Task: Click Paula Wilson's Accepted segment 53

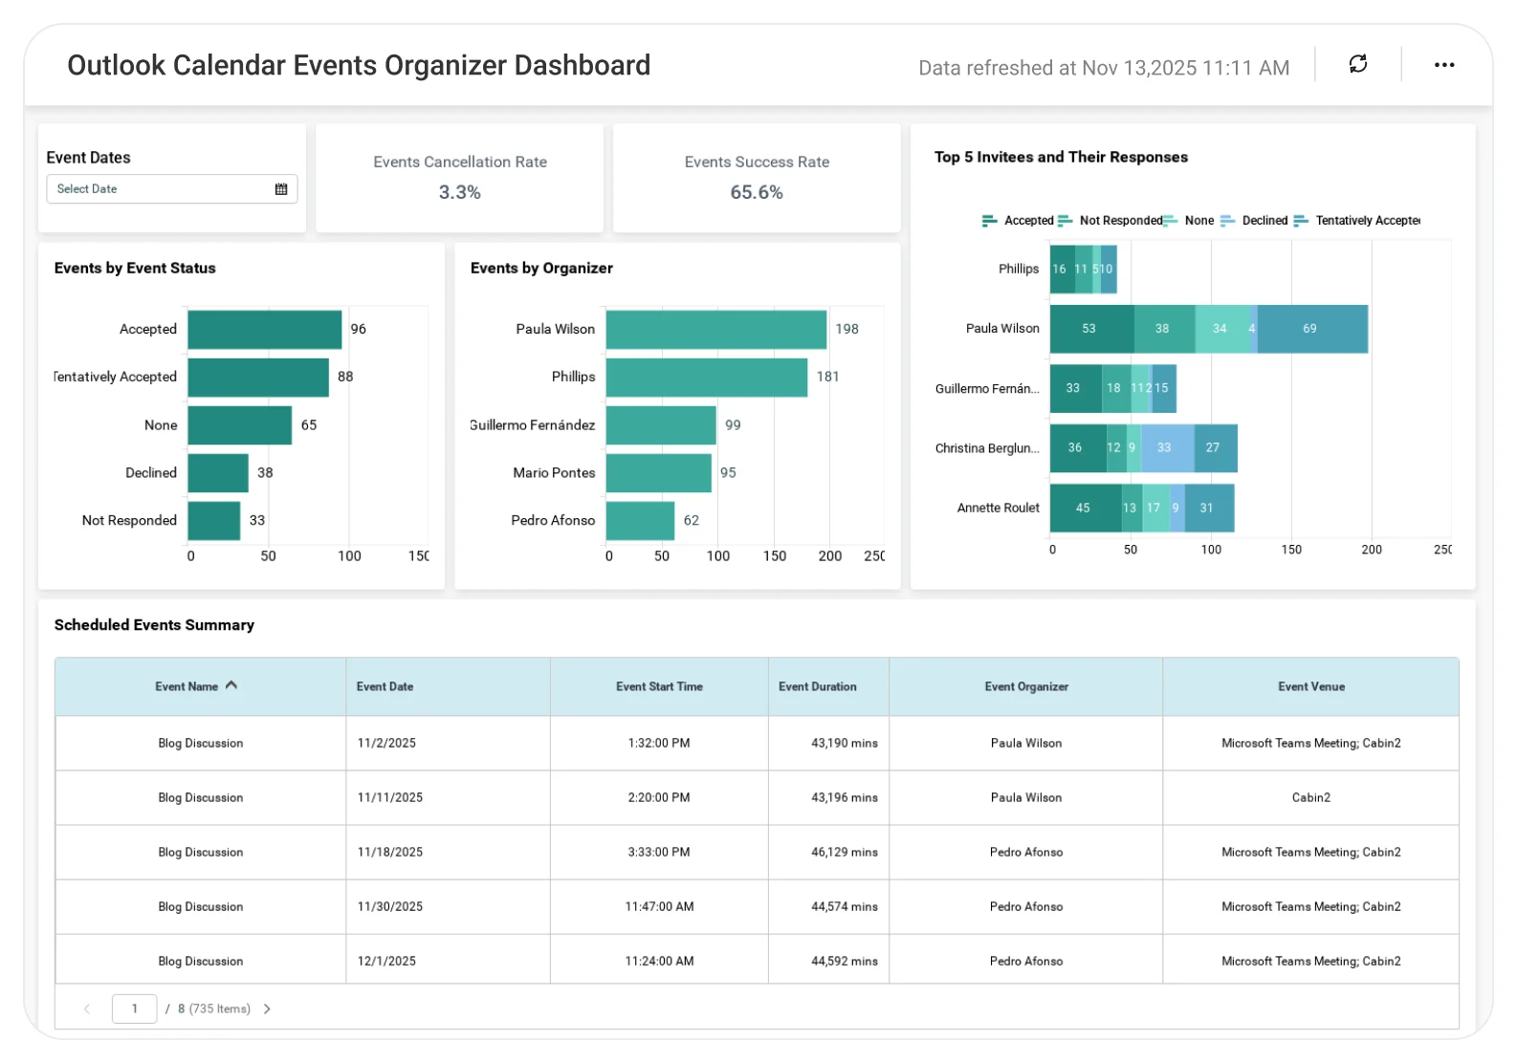Action: coord(1092,329)
